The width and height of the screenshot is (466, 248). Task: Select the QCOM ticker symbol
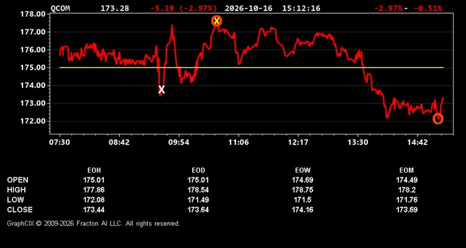pos(60,8)
